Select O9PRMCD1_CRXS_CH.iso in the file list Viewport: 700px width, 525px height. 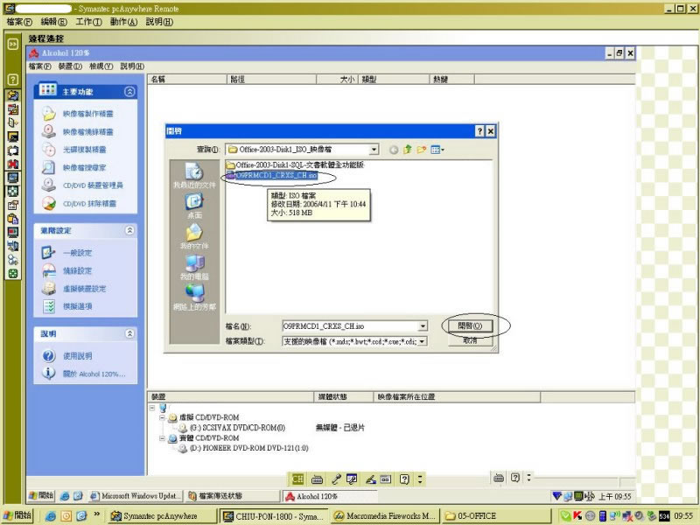pyautogui.click(x=272, y=176)
